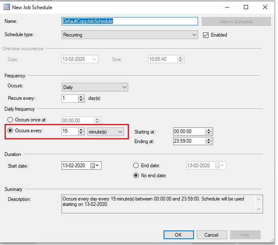Open calendar icon in Start date field

coord(92,166)
